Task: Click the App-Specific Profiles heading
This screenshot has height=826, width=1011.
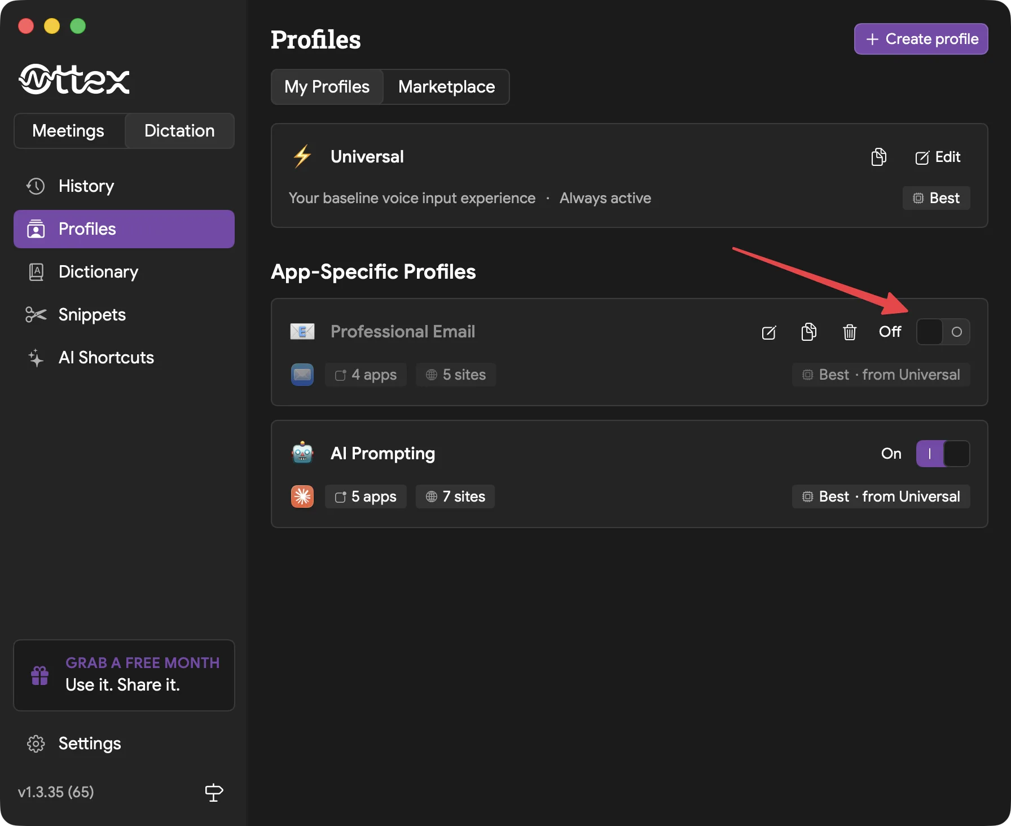Action: (x=373, y=272)
